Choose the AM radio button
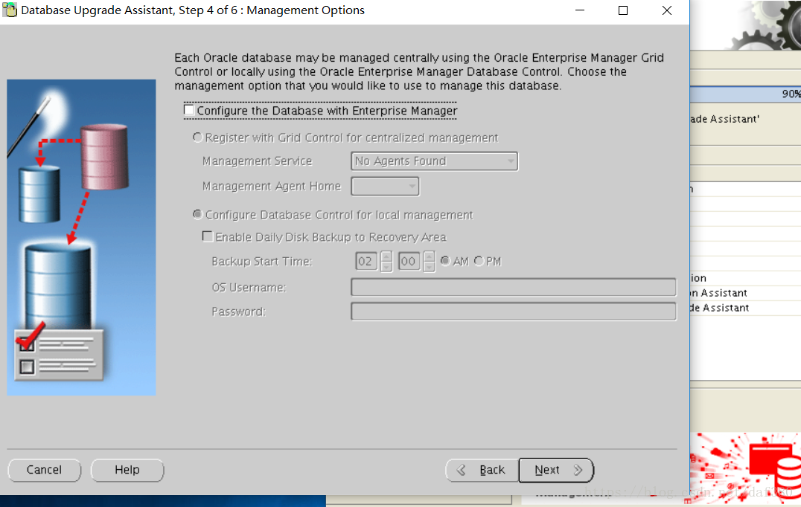This screenshot has width=801, height=507. (445, 261)
